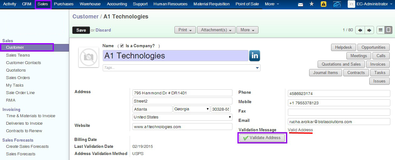Open the Point of Sale menu
Screen dimensions: 395x160
pyautogui.click(x=247, y=4)
